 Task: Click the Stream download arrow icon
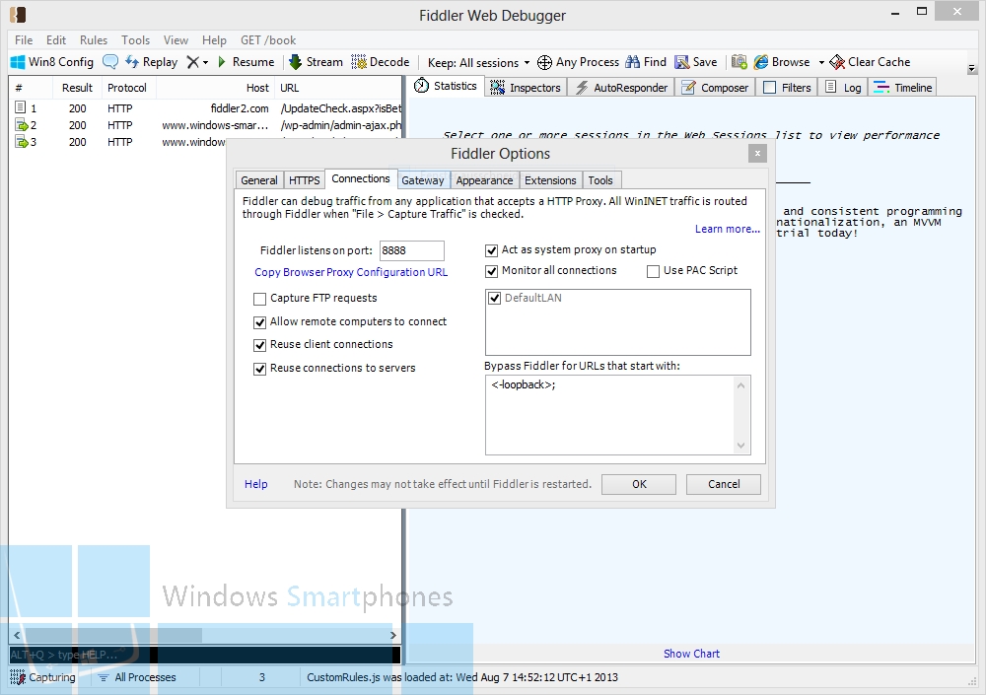pos(296,62)
